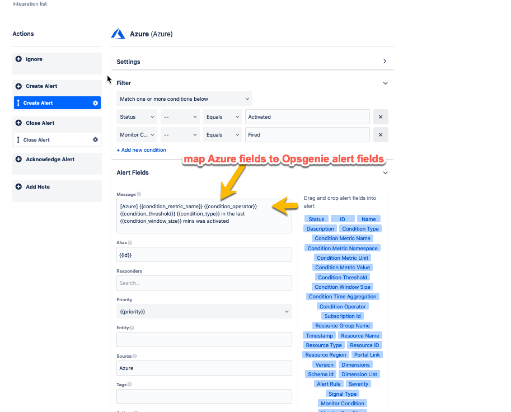
Task: Open the Match one or more conditions dropdown
Action: point(184,99)
